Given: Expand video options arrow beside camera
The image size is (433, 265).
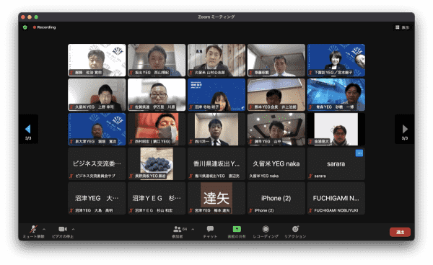Looking at the screenshot, I should (x=73, y=229).
